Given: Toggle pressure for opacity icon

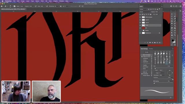Looking at the screenshot, I should click(x=36, y=6).
